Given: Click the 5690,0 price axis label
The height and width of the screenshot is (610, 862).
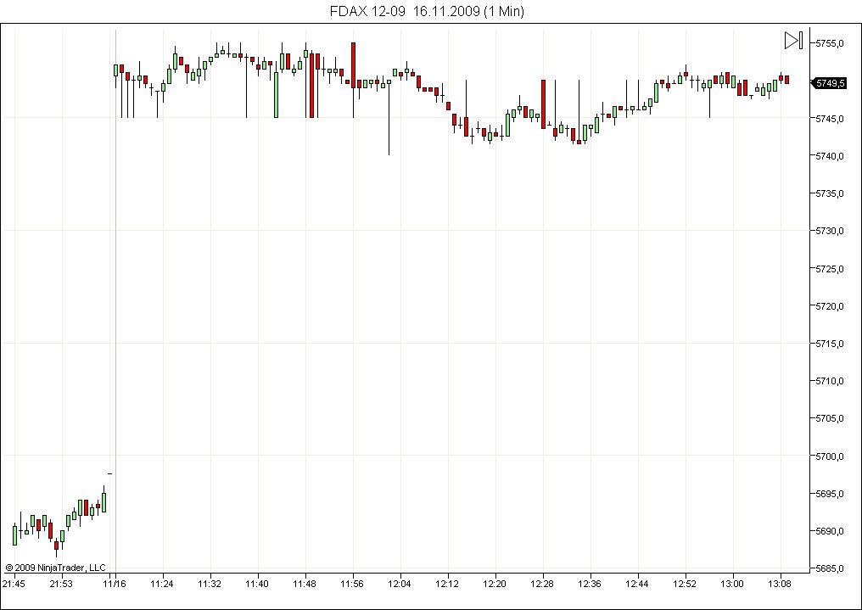Looking at the screenshot, I should pos(830,531).
